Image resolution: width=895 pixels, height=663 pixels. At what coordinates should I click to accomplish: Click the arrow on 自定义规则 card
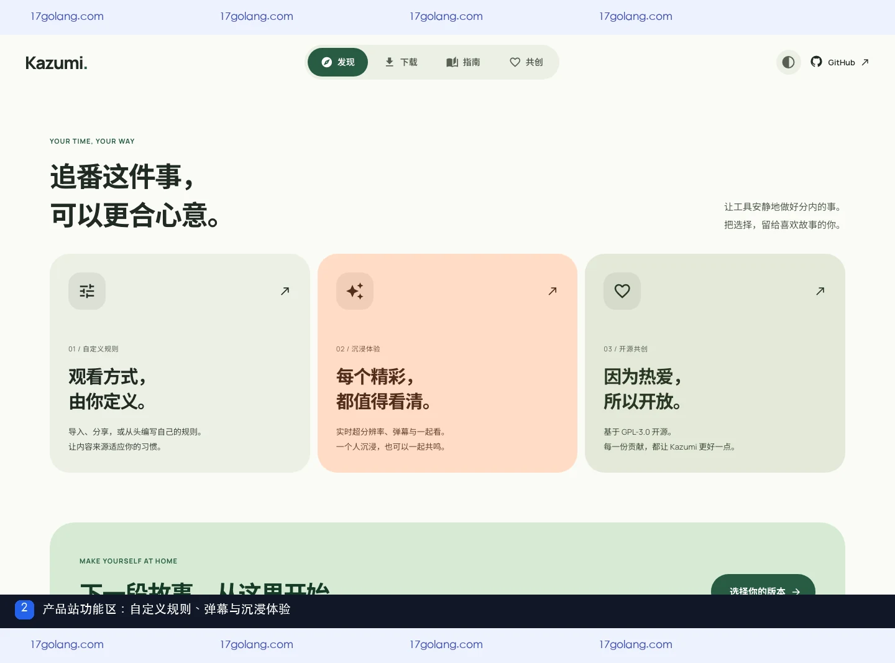pyautogui.click(x=285, y=291)
